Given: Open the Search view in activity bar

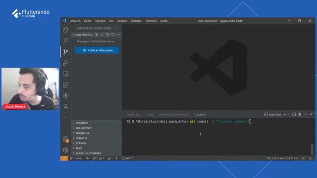Looking at the screenshot, I should (x=65, y=41).
